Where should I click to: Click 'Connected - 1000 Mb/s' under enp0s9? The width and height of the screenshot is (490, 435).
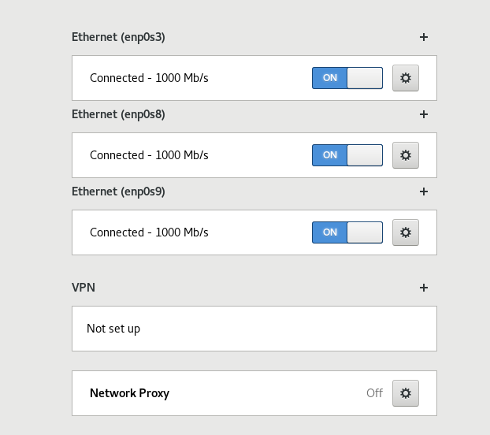tap(149, 232)
